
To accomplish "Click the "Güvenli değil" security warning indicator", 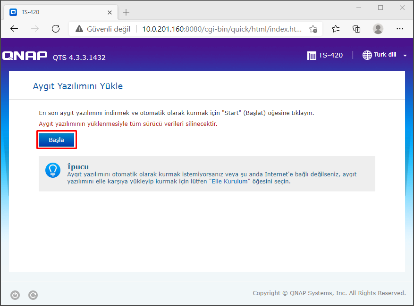I will click(x=102, y=29).
